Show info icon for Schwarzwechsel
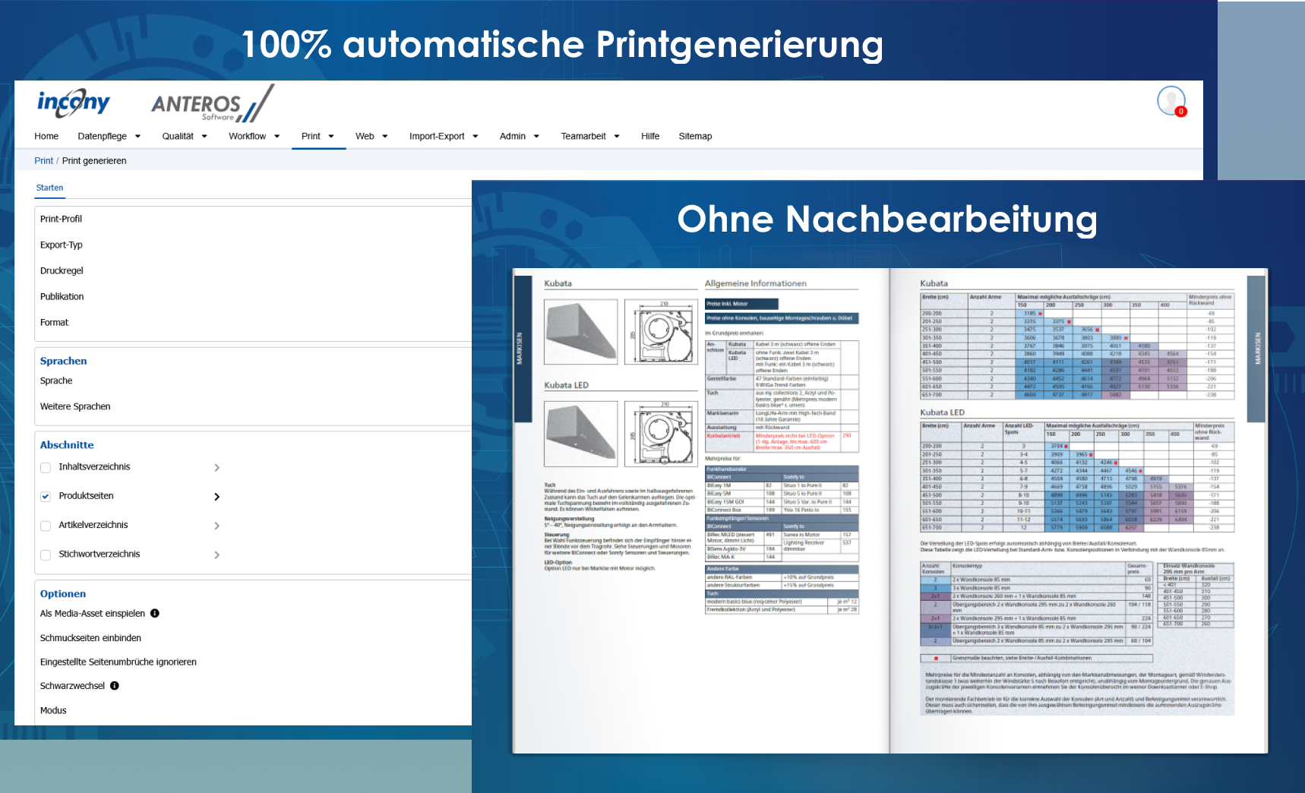 point(115,685)
